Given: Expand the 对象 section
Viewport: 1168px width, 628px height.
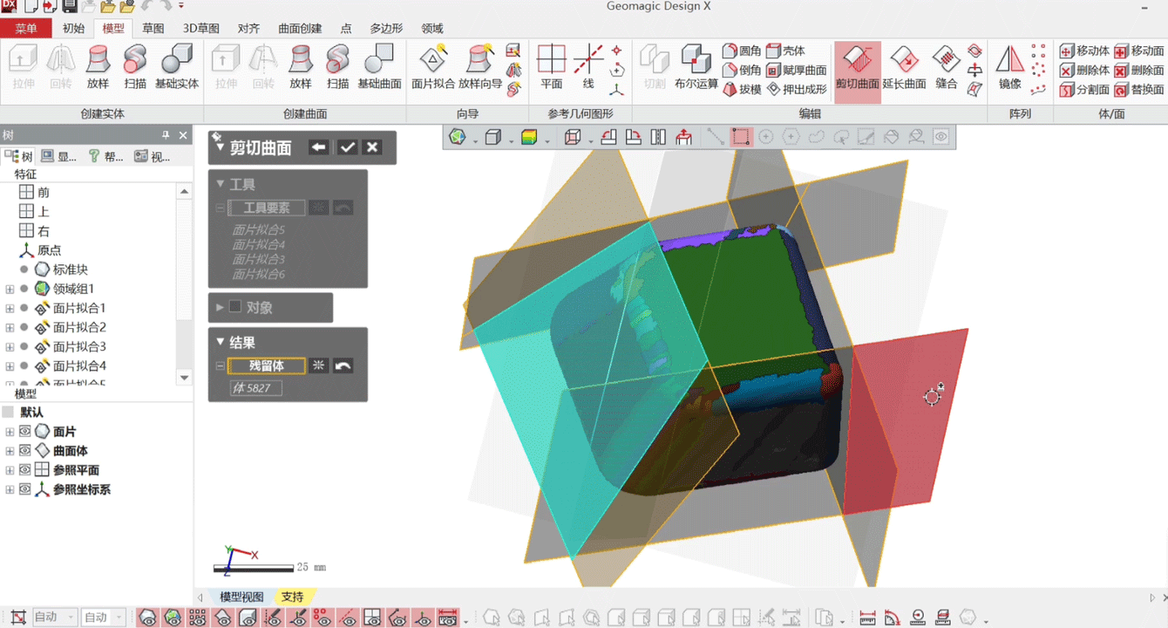Looking at the screenshot, I should pos(221,307).
